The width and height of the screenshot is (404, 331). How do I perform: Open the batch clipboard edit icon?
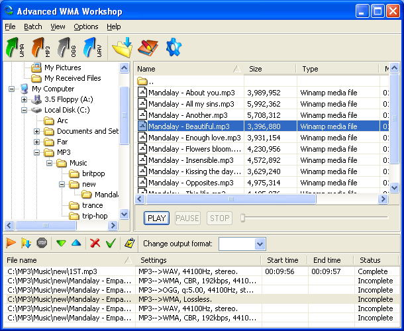pos(129,243)
